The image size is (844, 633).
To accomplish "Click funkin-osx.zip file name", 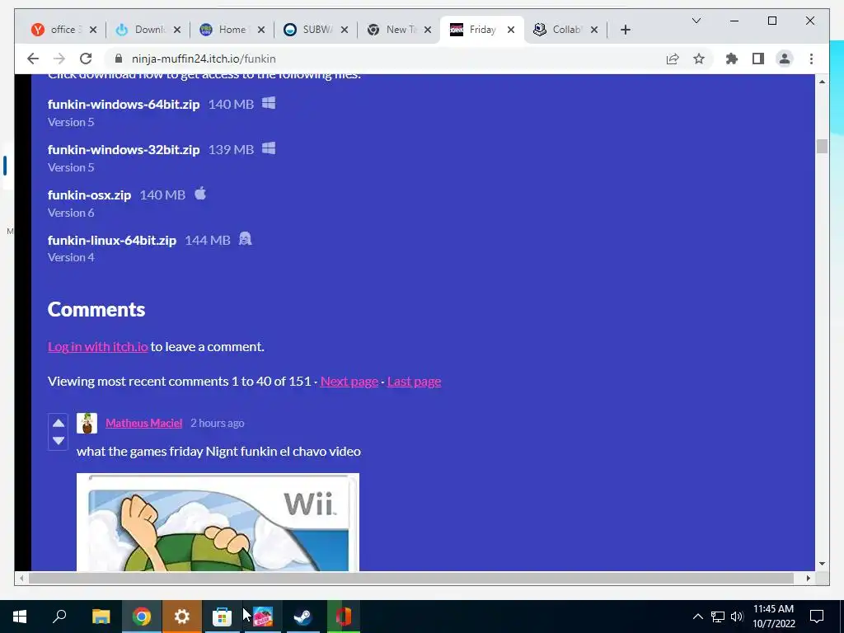I will coord(89,195).
